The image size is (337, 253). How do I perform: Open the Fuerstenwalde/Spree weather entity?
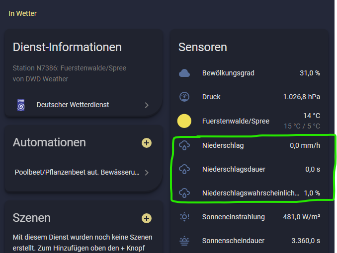(236, 121)
